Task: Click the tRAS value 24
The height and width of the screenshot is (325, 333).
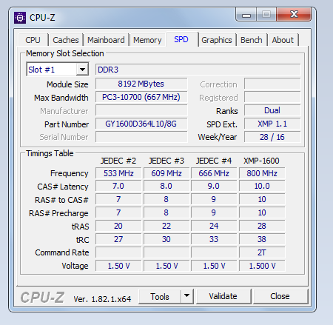Action: (214, 226)
